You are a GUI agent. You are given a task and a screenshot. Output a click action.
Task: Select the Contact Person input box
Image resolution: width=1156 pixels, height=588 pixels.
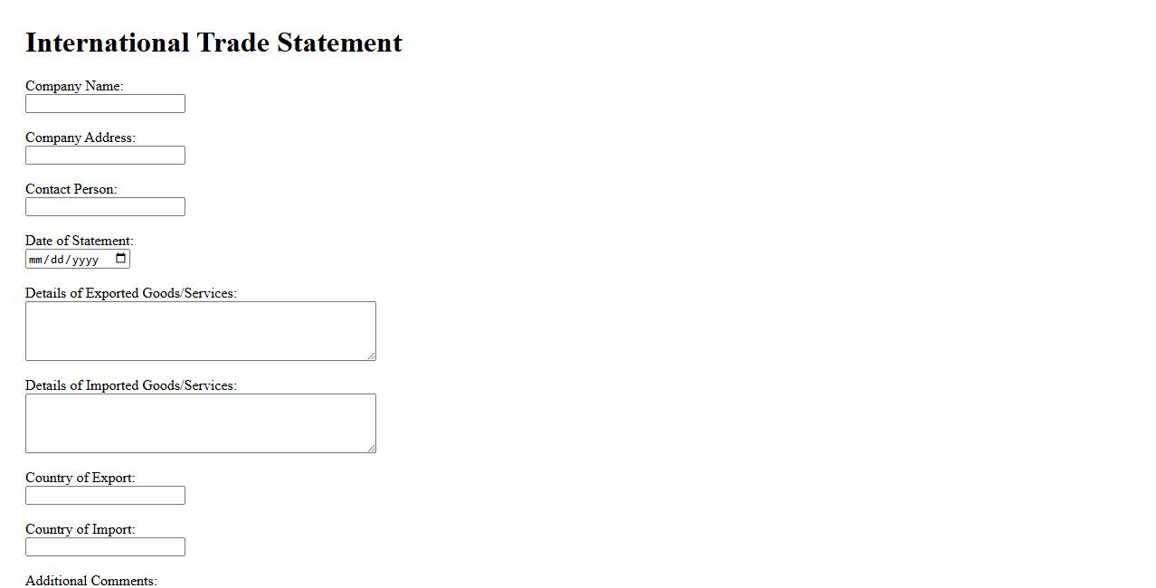pos(105,207)
